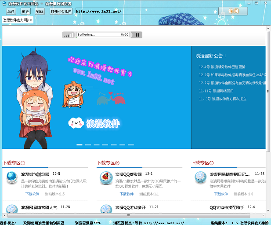Click the 下载专区③ heading
This screenshot has width=271, height=225.
[x=202, y=163]
